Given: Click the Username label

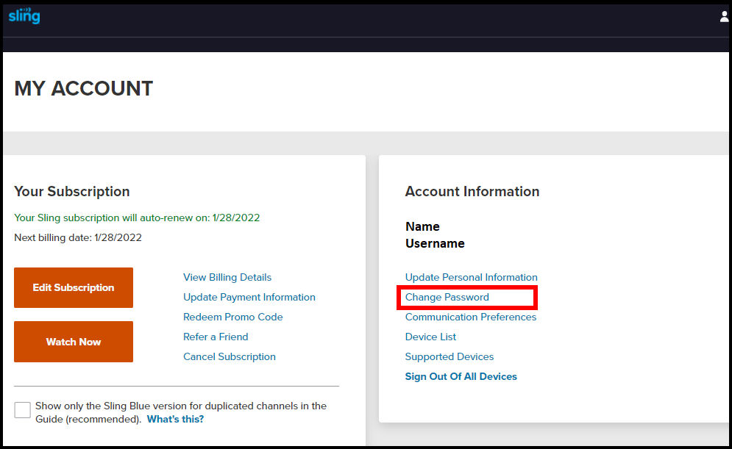Looking at the screenshot, I should pos(435,243).
